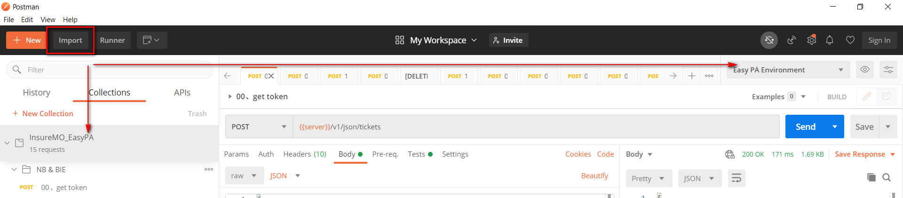
Task: Close the first POST request tab
Action: click(271, 76)
